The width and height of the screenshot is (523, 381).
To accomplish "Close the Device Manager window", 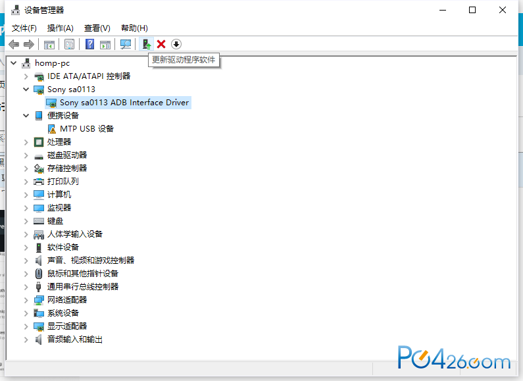I will (503, 10).
